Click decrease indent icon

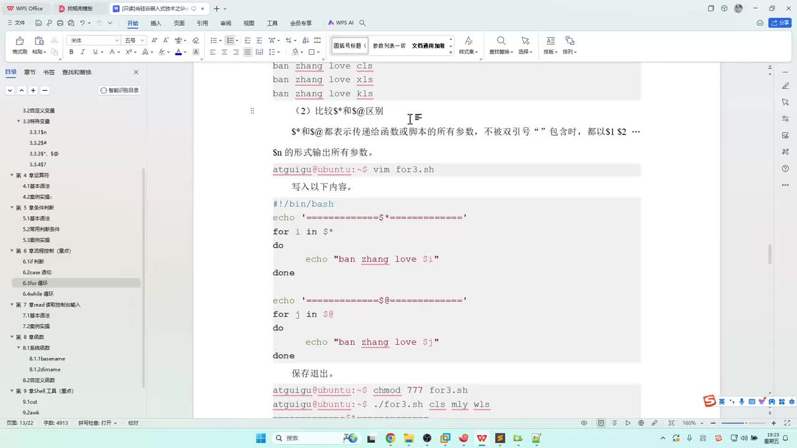click(x=247, y=40)
